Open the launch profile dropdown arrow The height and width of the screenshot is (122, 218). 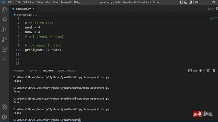(204, 71)
